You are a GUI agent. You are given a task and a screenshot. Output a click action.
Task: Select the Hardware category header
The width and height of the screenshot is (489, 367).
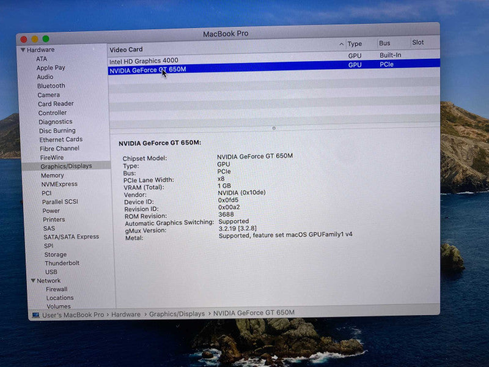pyautogui.click(x=40, y=50)
